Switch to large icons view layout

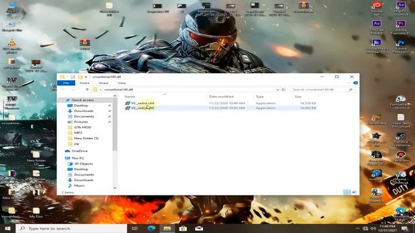[355, 192]
